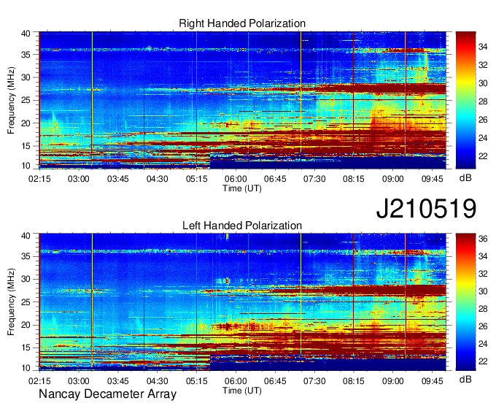Click the 03:00 tick label on the top plot

(79, 179)
